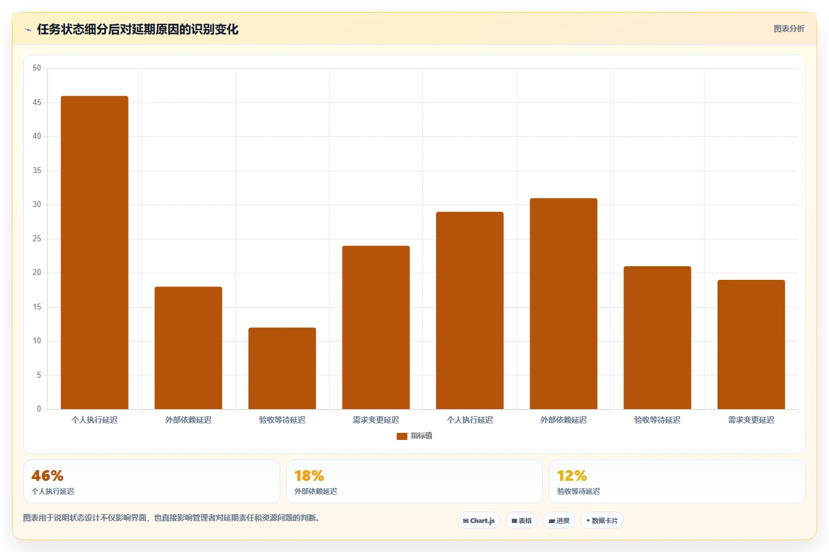Click the lightning icon beside the chart title
Viewport: 829px width, 552px height.
click(x=28, y=30)
